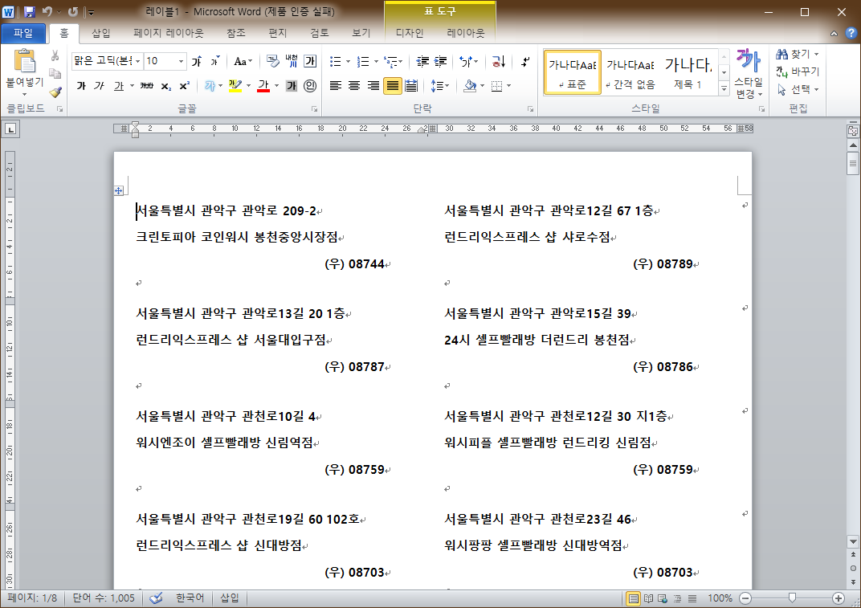Center align the text
Image resolution: width=861 pixels, height=608 pixels.
click(x=354, y=86)
